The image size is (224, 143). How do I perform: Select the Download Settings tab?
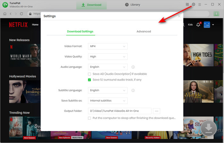[80, 31]
